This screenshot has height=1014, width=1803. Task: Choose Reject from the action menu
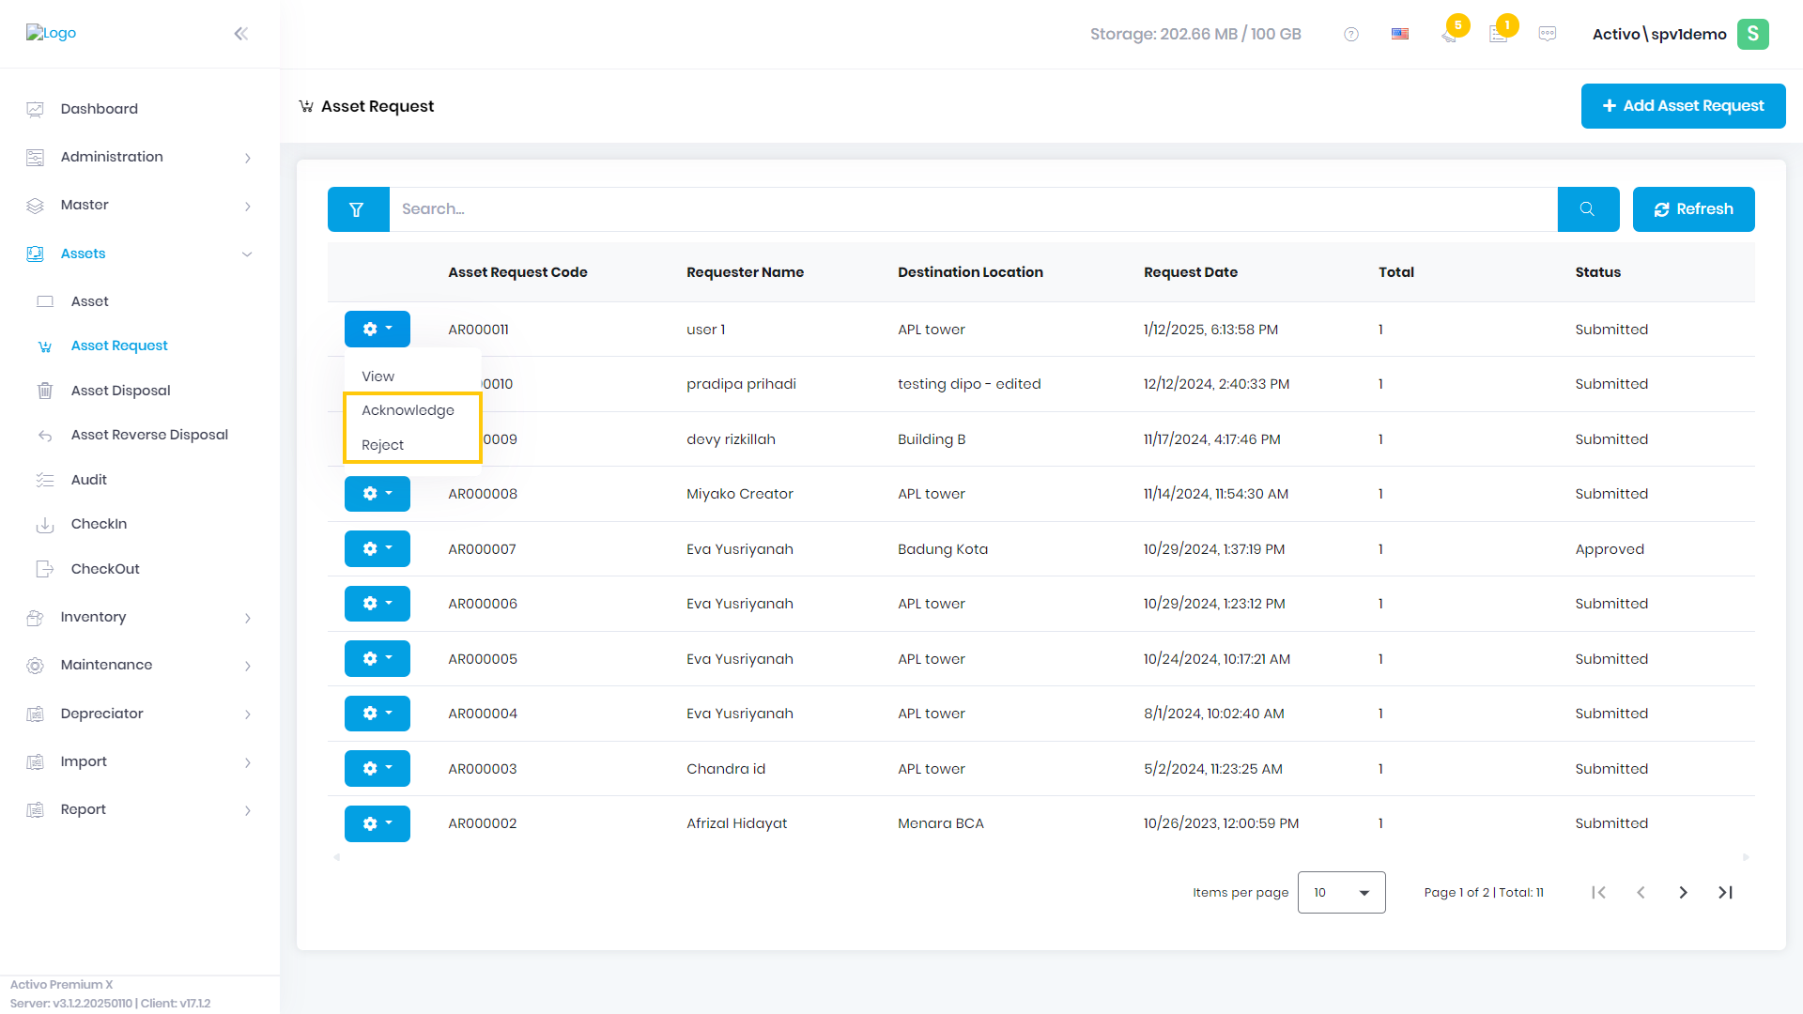pos(382,445)
